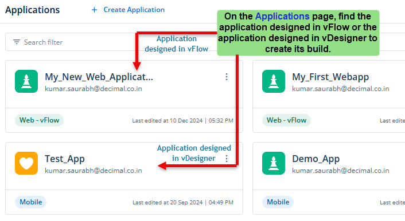Click the plus icon beside Create Application
The image size is (405, 221).
point(94,10)
